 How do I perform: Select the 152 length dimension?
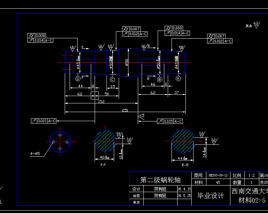[101, 102]
